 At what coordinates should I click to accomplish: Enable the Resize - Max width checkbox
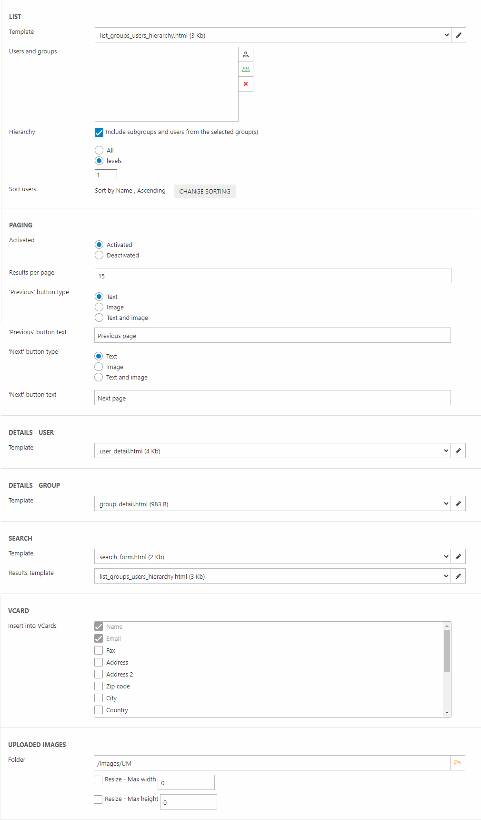[x=98, y=780]
